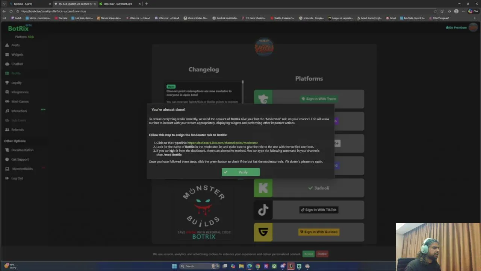
Task: Open Widgets in the sidebar
Action: coord(17,55)
